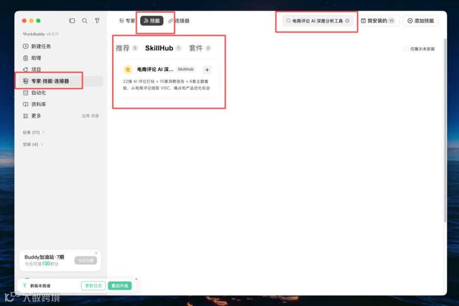Close Buddy加油站 promo card
This screenshot has height=306, width=459.
pos(96,253)
